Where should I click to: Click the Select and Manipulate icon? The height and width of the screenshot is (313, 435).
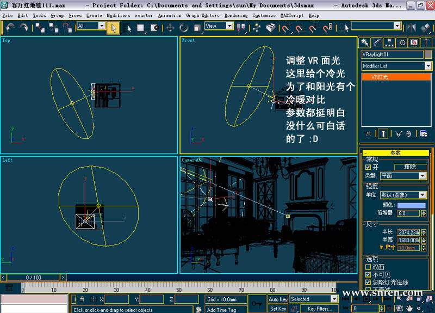(x=257, y=28)
